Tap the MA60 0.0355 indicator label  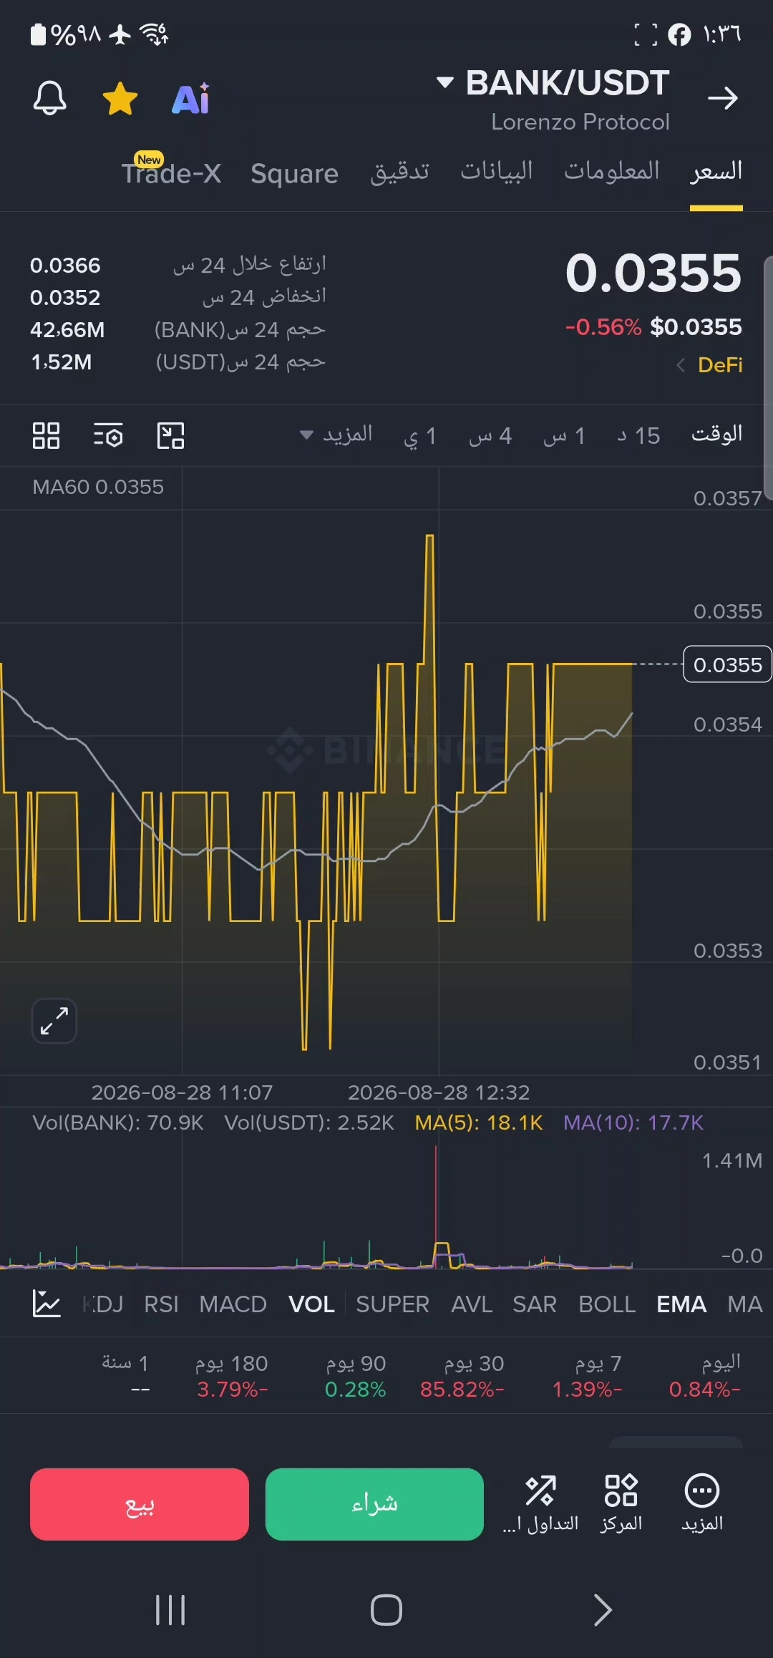click(98, 487)
